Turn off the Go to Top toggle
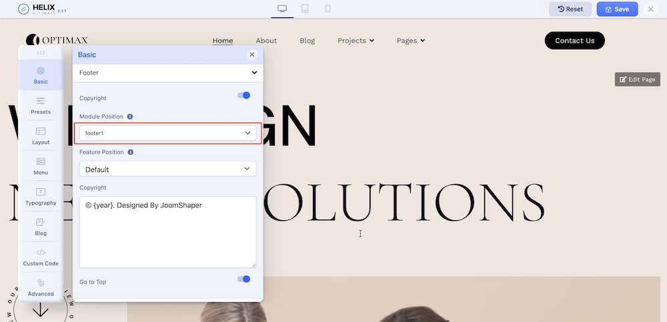 click(x=243, y=279)
